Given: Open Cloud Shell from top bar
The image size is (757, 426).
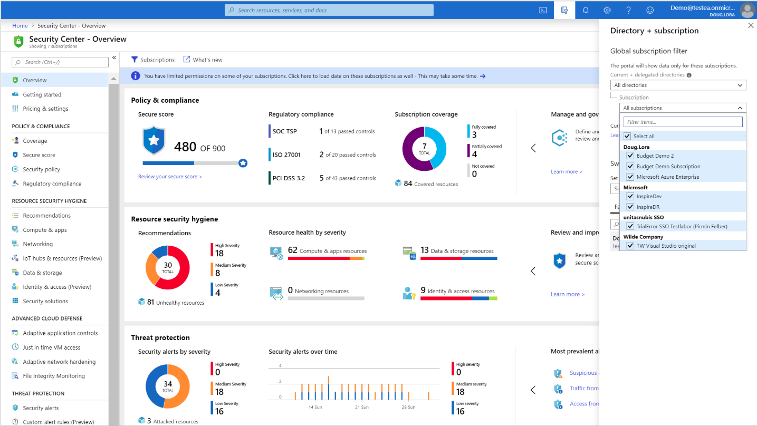Looking at the screenshot, I should point(542,10).
